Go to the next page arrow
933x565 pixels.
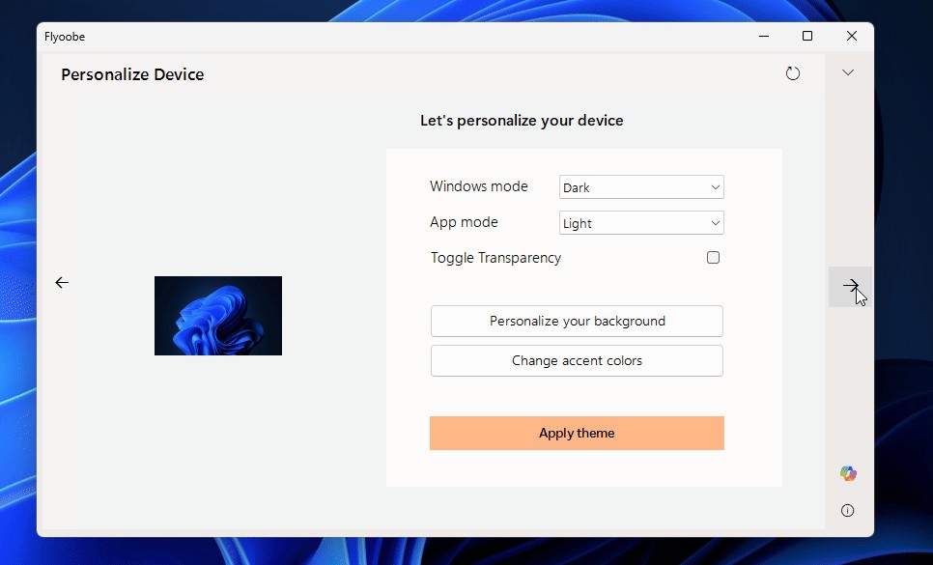click(850, 286)
